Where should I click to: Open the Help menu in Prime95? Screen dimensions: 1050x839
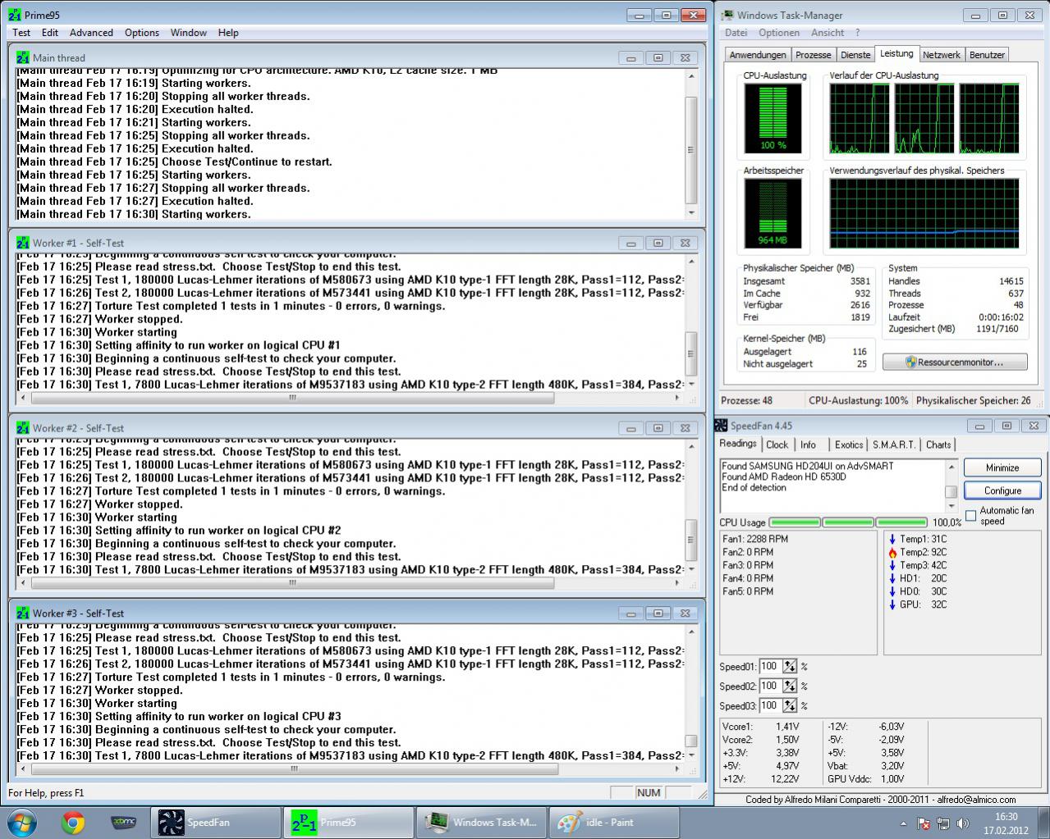228,33
